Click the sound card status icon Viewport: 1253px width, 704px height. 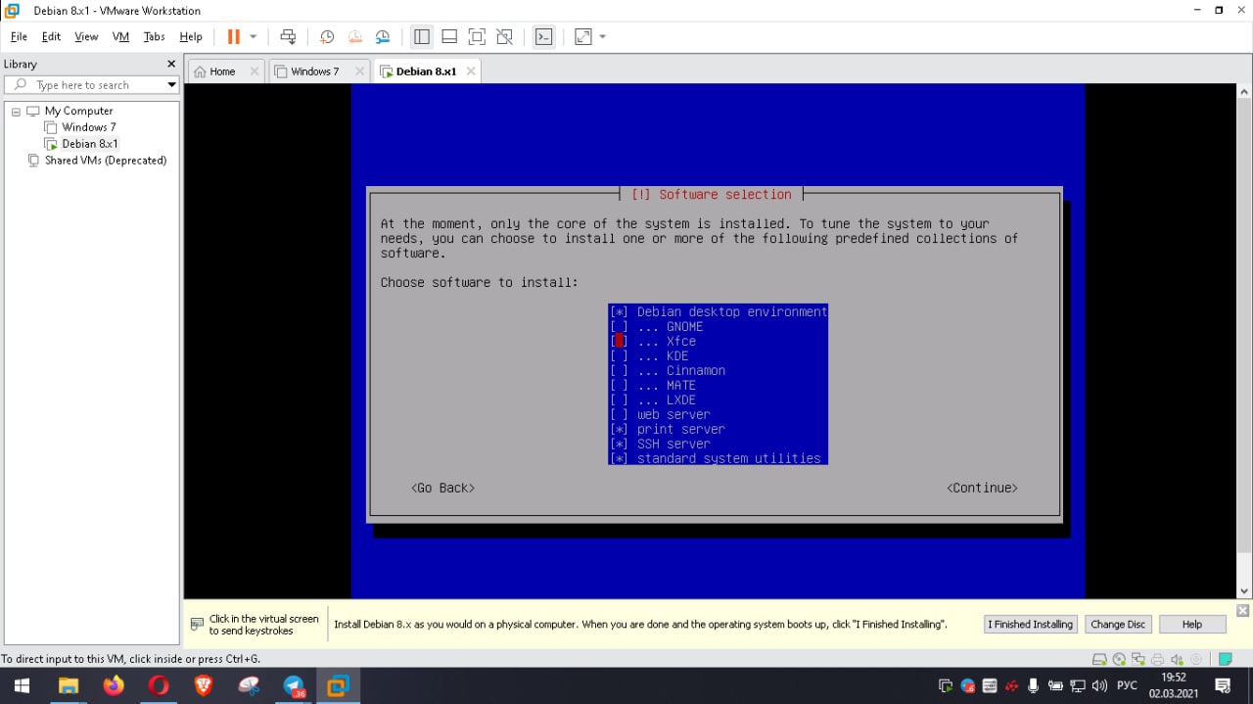coord(1176,660)
